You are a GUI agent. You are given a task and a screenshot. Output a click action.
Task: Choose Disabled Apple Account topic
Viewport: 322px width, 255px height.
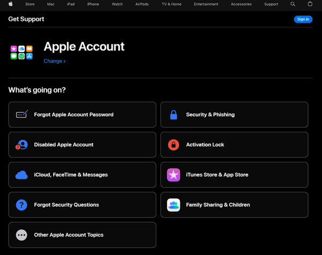82,145
